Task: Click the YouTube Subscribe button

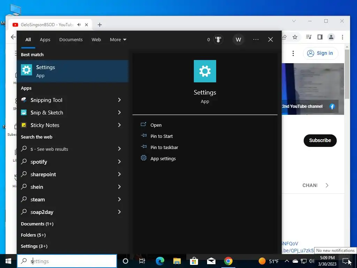Action: pyautogui.click(x=320, y=140)
